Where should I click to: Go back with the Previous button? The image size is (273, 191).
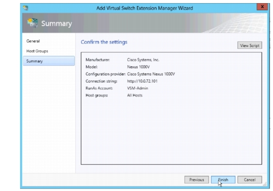click(x=197, y=180)
